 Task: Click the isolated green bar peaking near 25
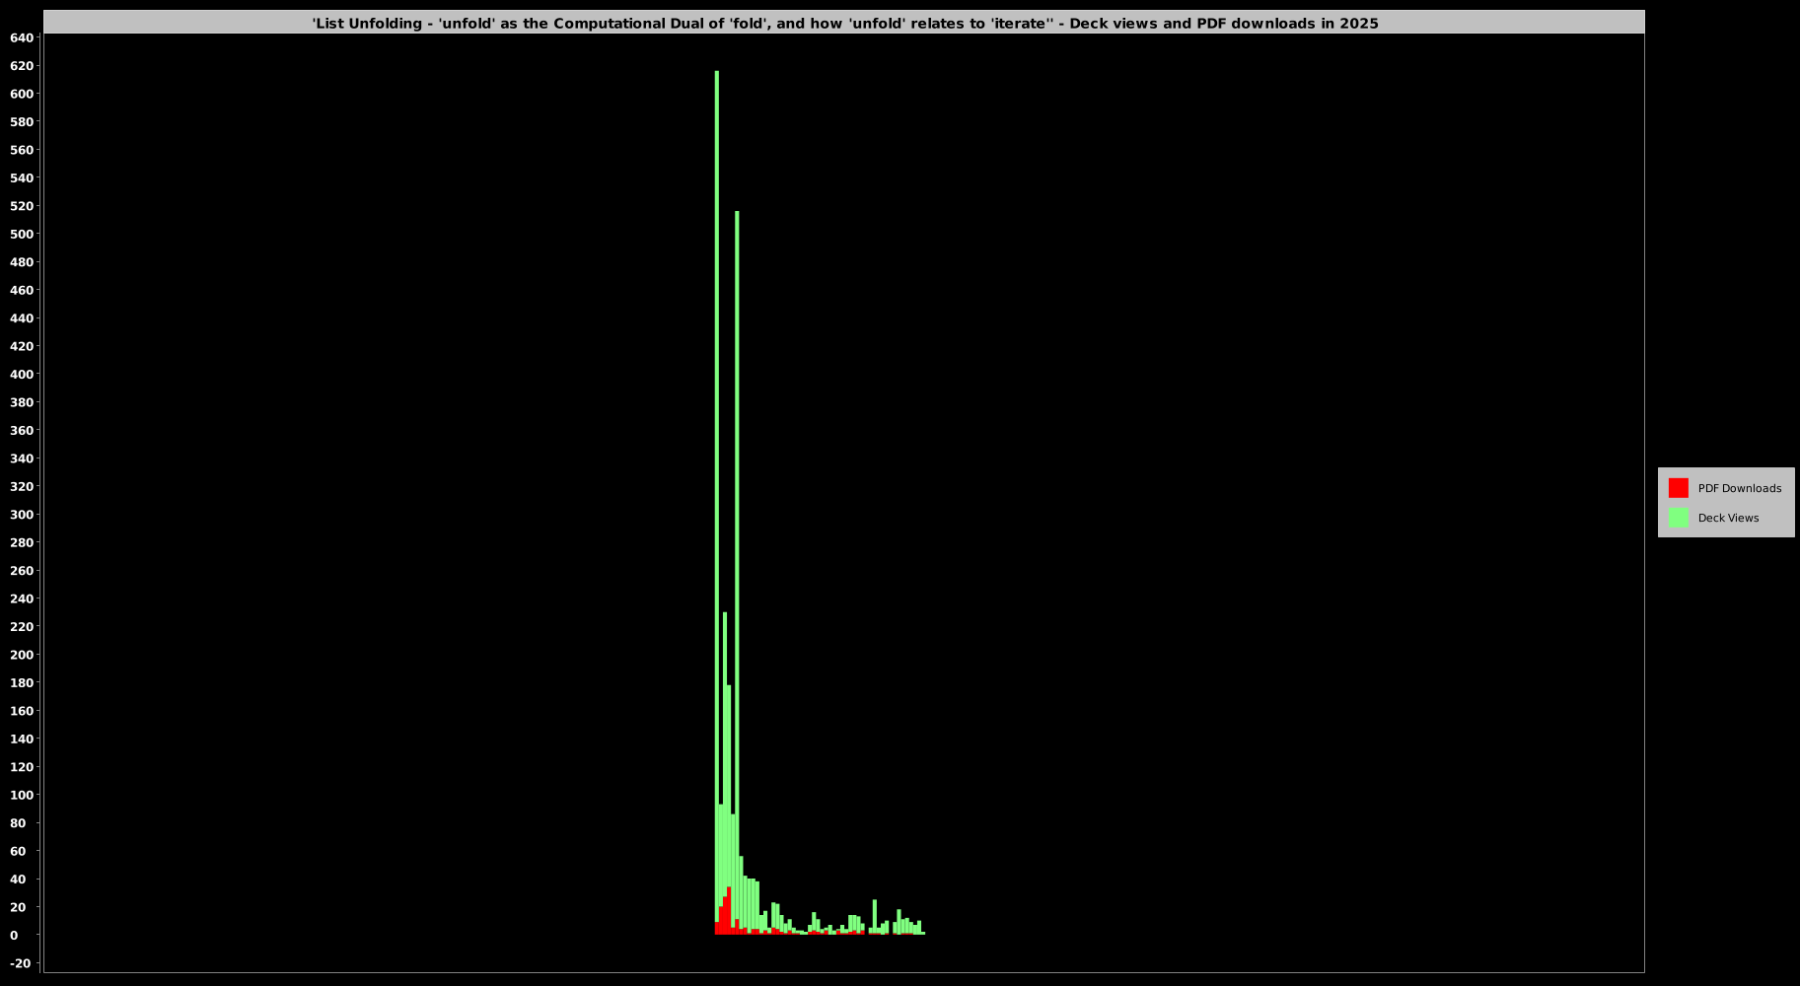pyautogui.click(x=874, y=914)
